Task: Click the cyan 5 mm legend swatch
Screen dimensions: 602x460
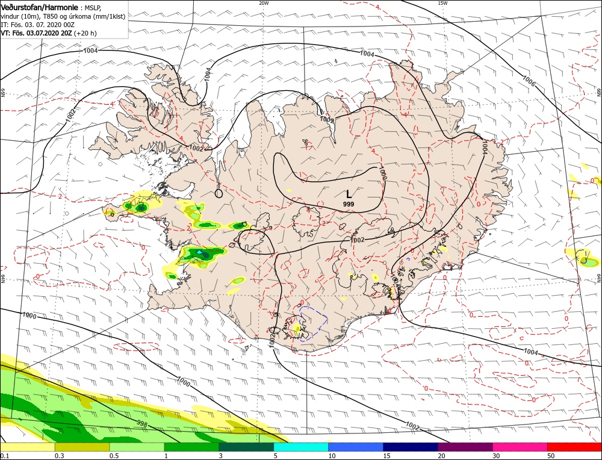Action: [301, 447]
